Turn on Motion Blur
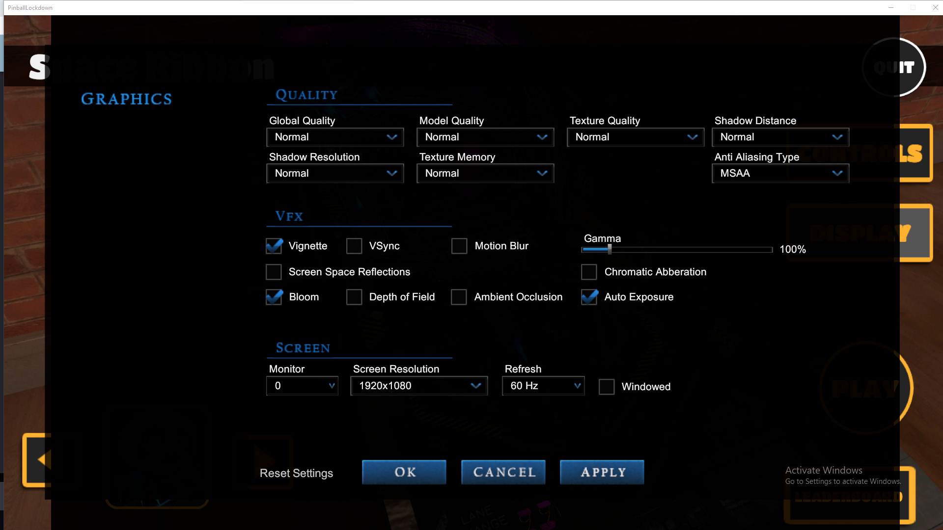This screenshot has height=530, width=943. coord(459,246)
